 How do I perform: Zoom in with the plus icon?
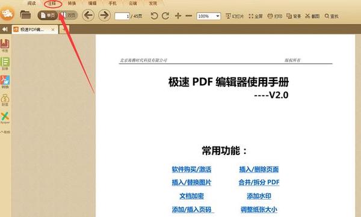click(x=177, y=16)
